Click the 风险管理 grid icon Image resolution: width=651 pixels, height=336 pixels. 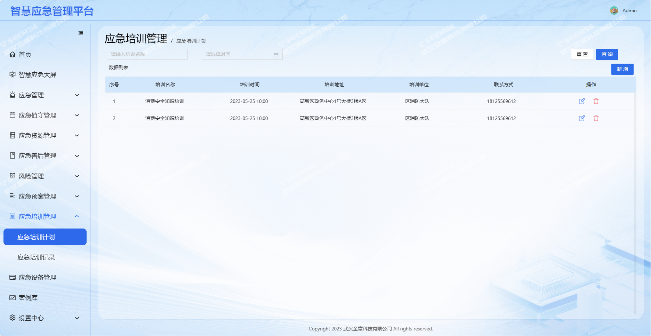[x=13, y=176]
